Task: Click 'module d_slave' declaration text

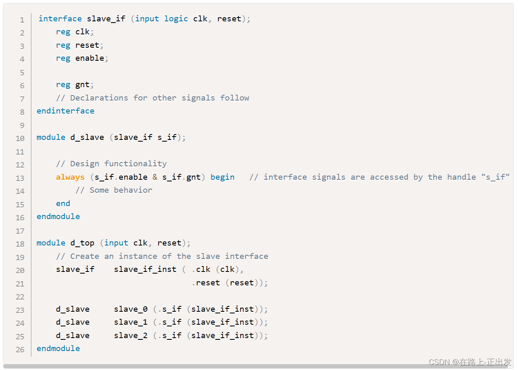Action: tap(70, 137)
